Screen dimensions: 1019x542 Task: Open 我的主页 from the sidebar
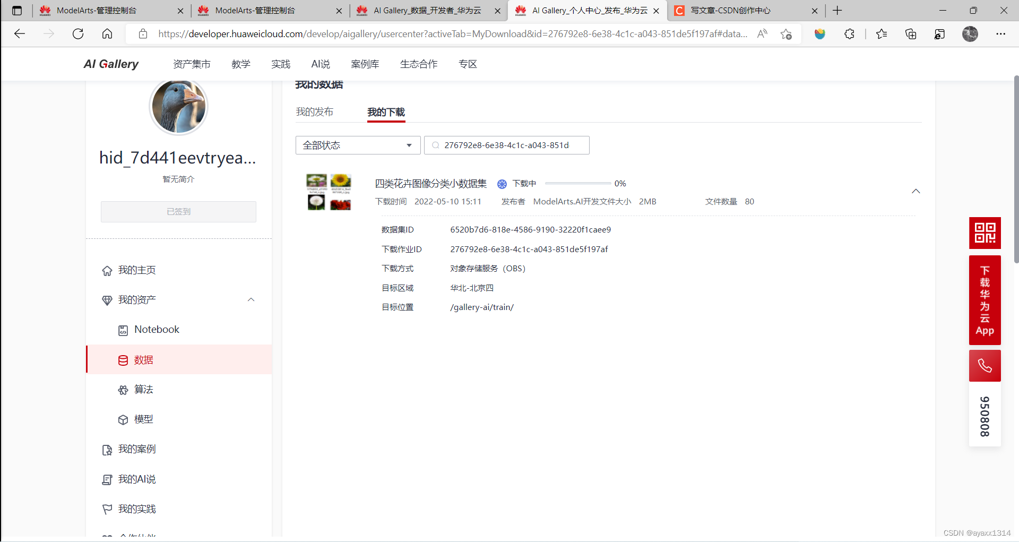tap(136, 270)
